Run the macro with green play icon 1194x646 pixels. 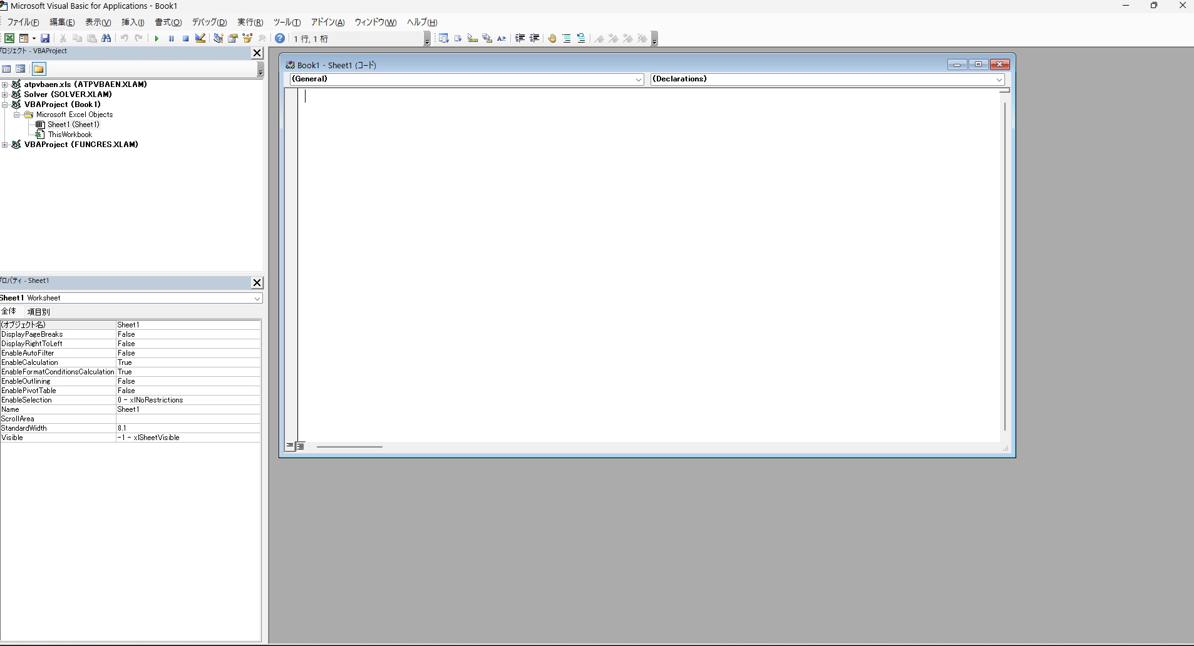[x=157, y=38]
